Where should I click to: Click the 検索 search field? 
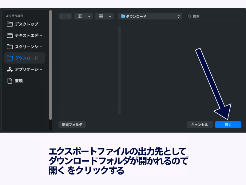click(215, 16)
